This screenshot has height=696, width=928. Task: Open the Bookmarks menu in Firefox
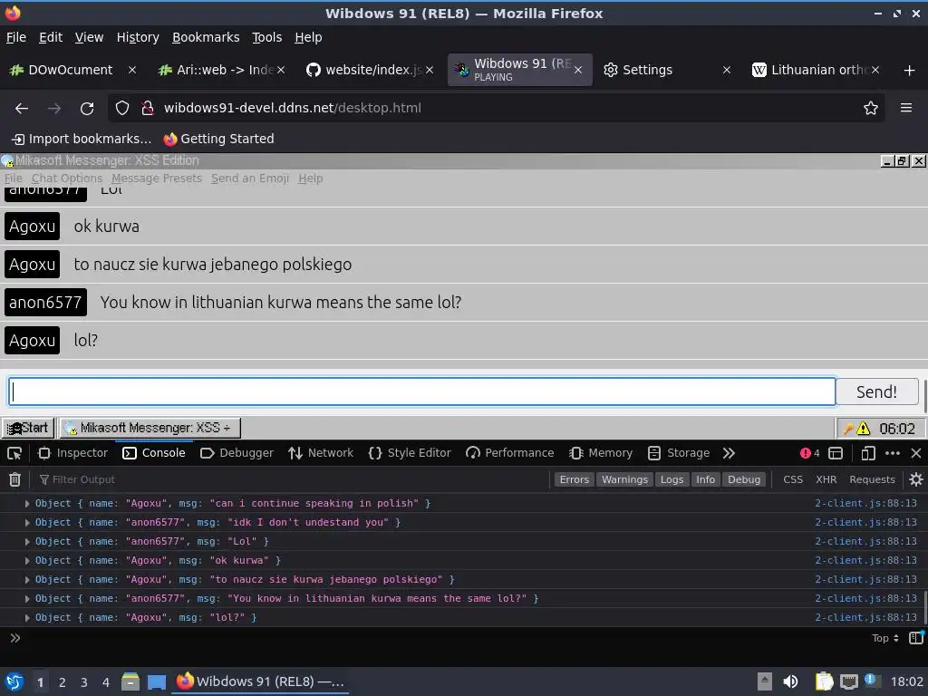point(206,37)
